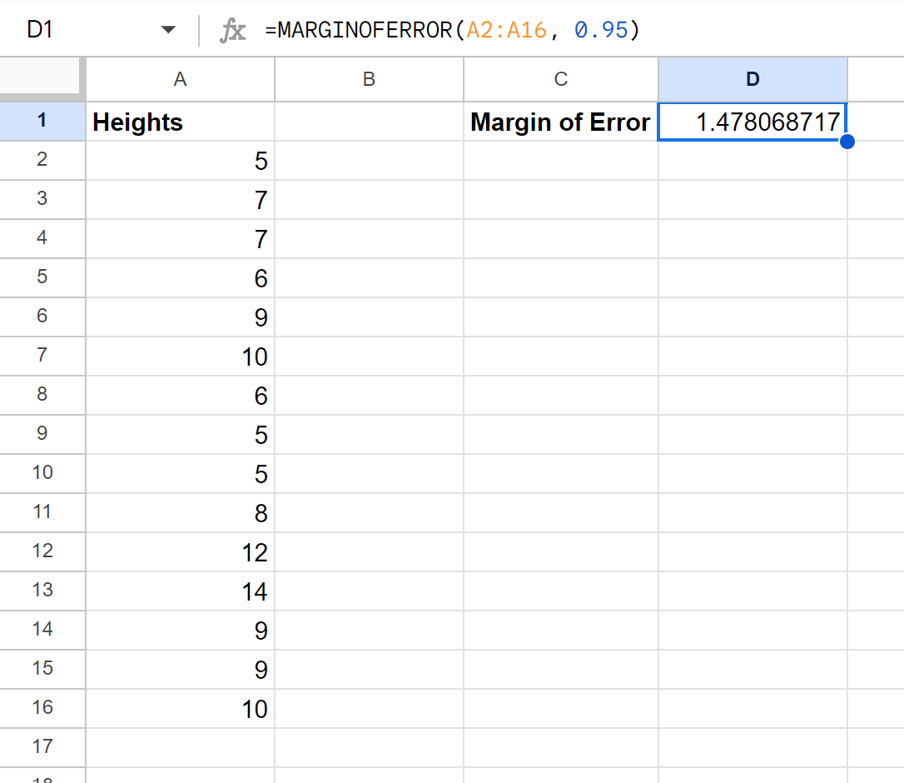Click empty cell B7
Viewport: 904px width, 783px height.
pos(369,357)
